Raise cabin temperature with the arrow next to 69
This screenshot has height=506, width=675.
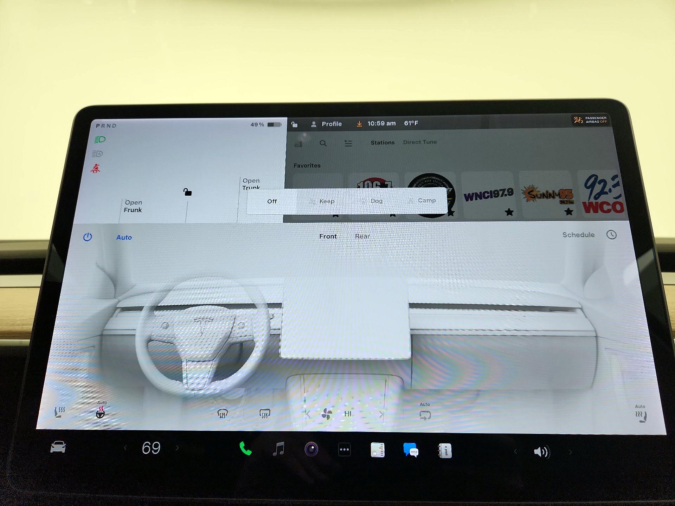point(177,447)
